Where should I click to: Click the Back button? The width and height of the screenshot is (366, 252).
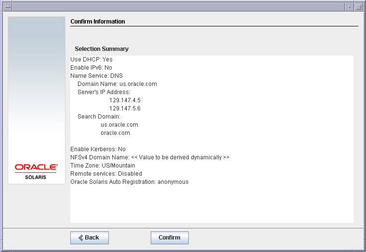point(90,238)
